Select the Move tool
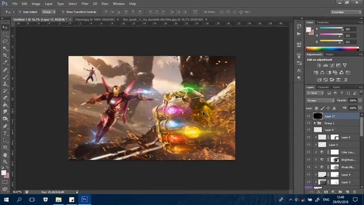364x205 pixels. point(5,27)
